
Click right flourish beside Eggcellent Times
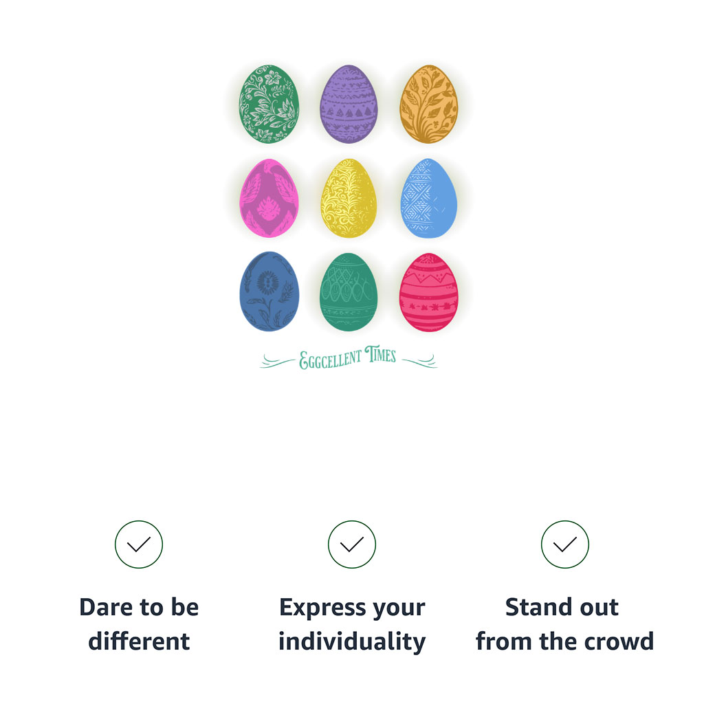[x=419, y=361]
